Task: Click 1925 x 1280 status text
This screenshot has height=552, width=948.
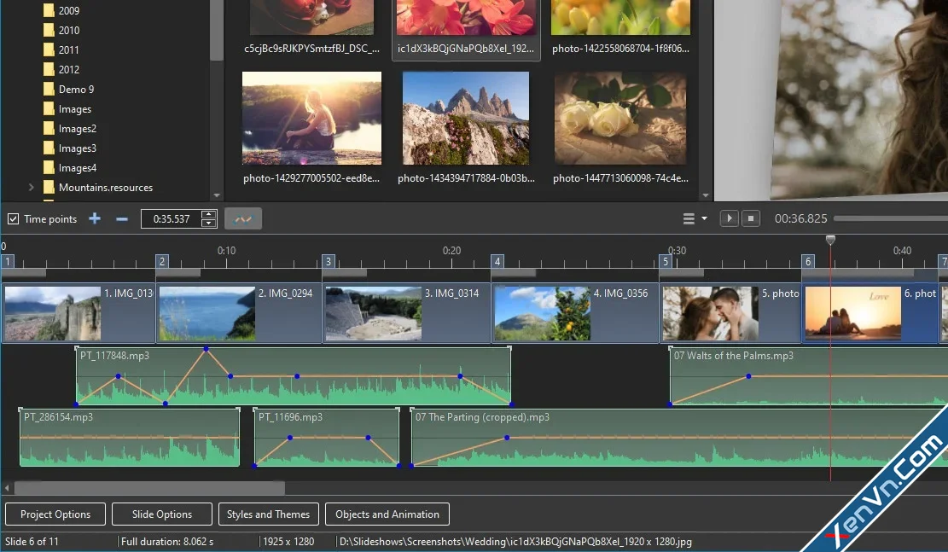Action: (288, 541)
